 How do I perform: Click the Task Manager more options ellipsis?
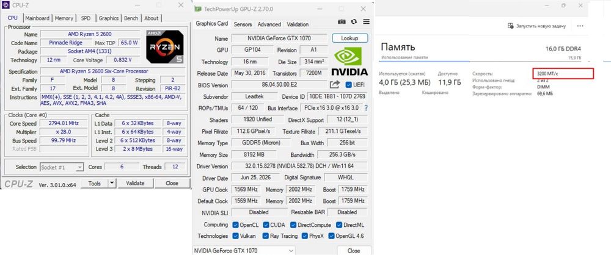point(580,26)
